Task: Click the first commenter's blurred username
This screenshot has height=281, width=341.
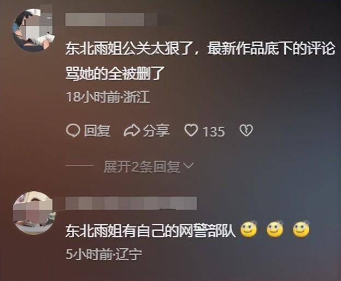Action: pyautogui.click(x=111, y=20)
